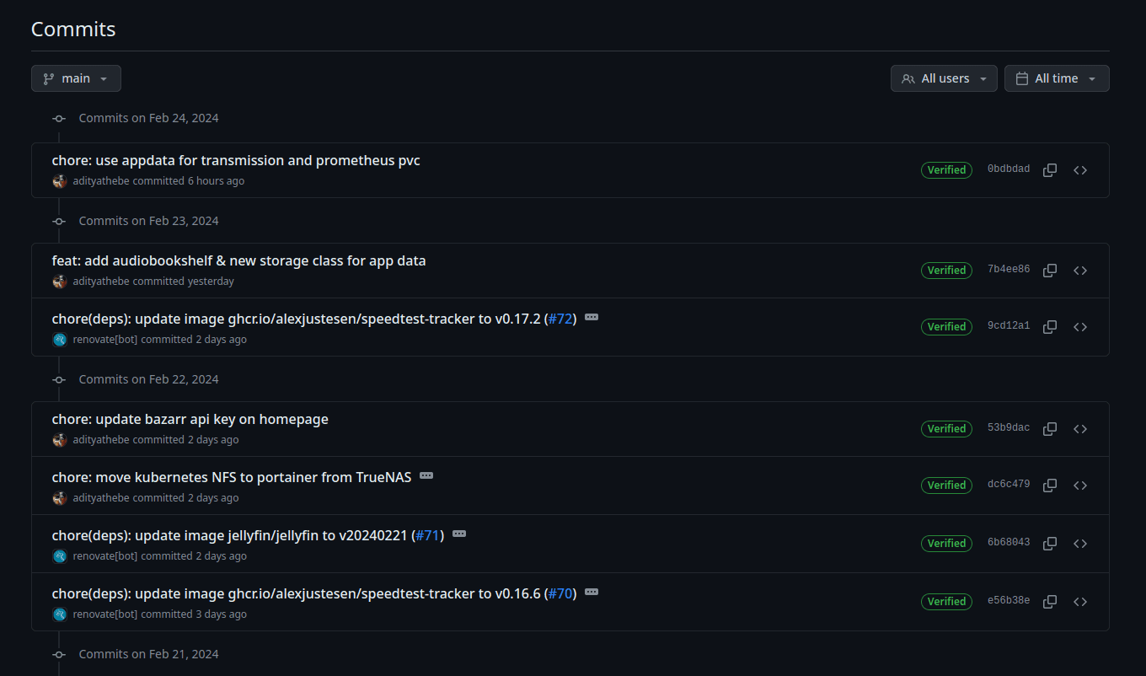The width and height of the screenshot is (1146, 676).
Task: Open commit hash 7b4ee86 link
Action: pyautogui.click(x=1009, y=270)
